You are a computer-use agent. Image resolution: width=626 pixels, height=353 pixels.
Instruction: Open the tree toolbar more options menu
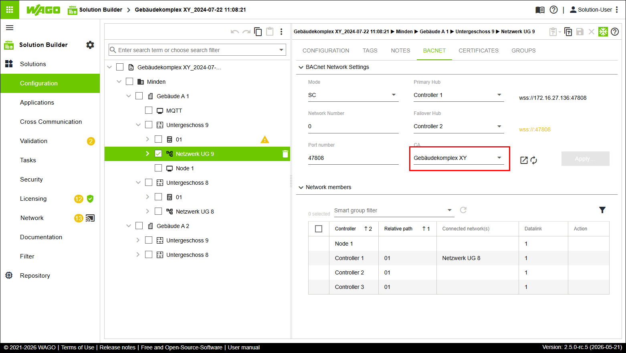(x=281, y=32)
